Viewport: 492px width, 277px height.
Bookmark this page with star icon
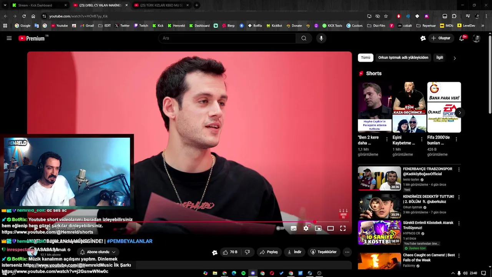(386, 16)
